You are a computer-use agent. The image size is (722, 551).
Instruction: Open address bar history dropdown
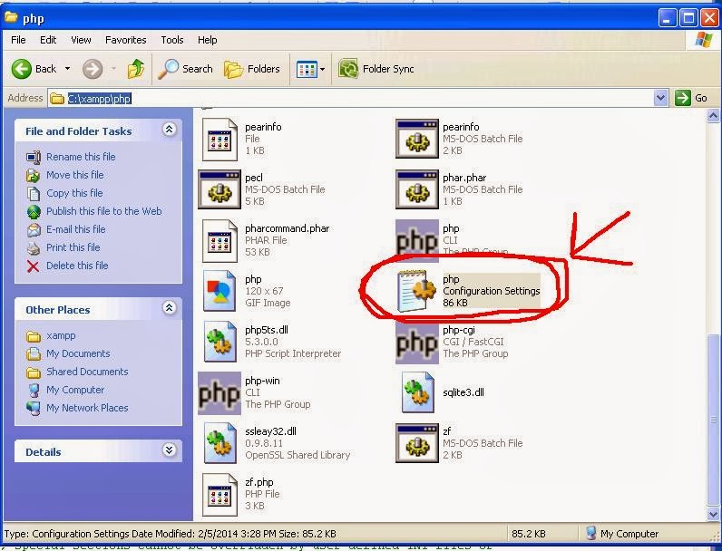point(660,98)
